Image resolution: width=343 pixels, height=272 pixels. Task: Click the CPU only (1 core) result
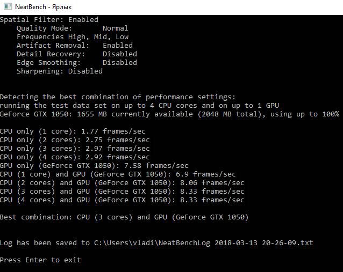coord(73,131)
